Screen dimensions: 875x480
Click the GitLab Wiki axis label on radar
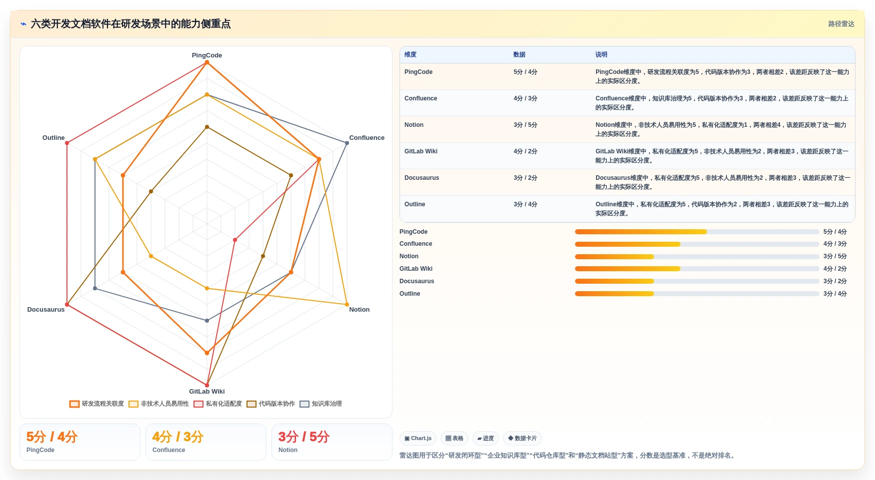(207, 392)
